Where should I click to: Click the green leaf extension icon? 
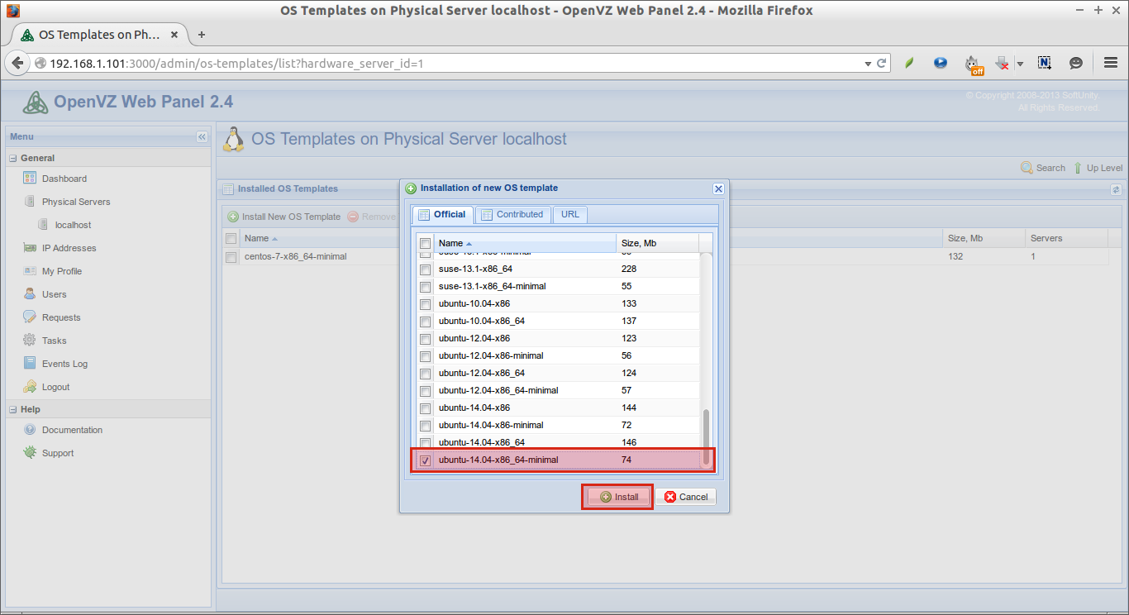(x=910, y=63)
